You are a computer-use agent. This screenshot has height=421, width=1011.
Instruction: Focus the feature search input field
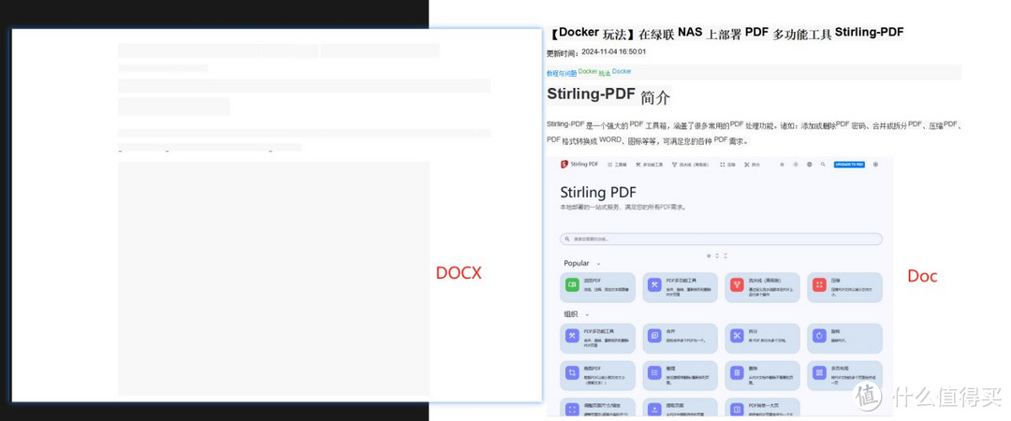click(x=721, y=240)
